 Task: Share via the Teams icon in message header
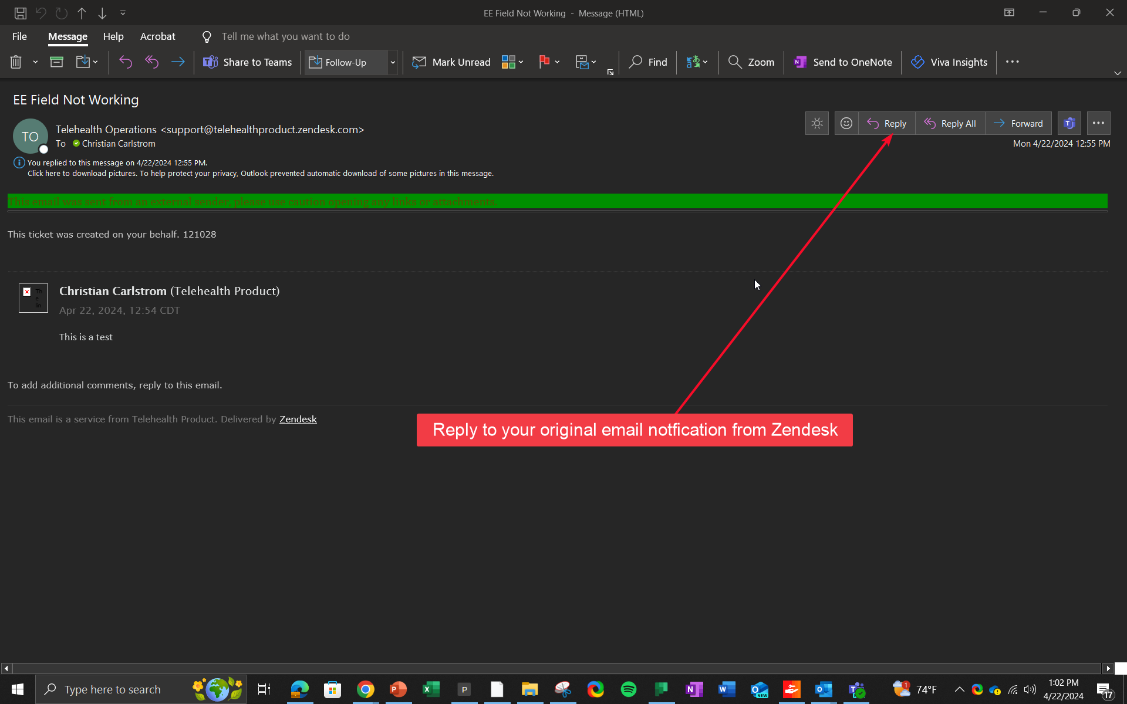(x=1069, y=123)
